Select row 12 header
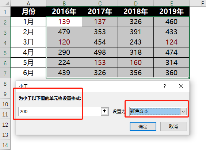Image resolution: width=206 pixels, height=150 pixels. [x=5, y=124]
